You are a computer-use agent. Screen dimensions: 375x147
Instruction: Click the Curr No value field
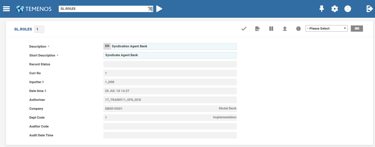pos(170,73)
